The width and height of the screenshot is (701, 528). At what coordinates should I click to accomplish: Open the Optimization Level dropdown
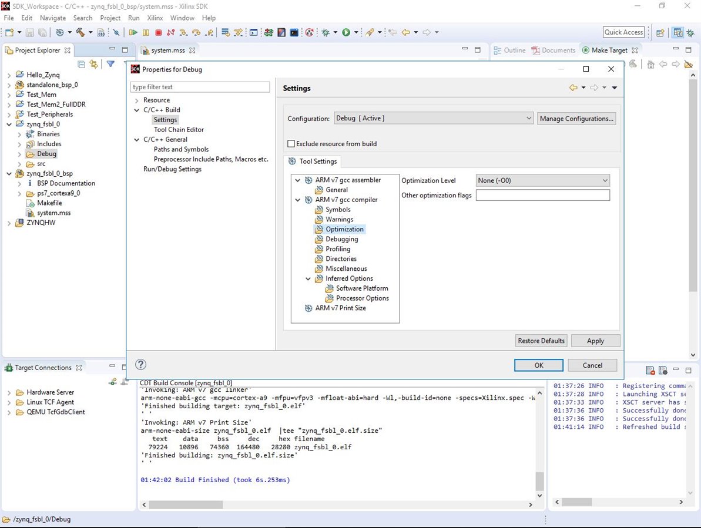[542, 180]
